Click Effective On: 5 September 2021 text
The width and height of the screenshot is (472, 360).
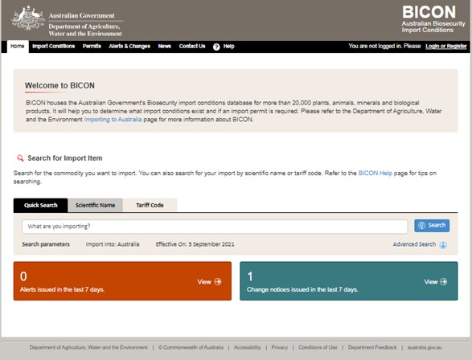click(x=195, y=244)
